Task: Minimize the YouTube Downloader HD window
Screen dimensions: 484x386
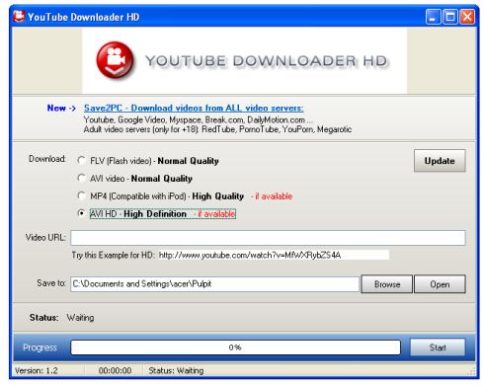Action: tap(433, 17)
